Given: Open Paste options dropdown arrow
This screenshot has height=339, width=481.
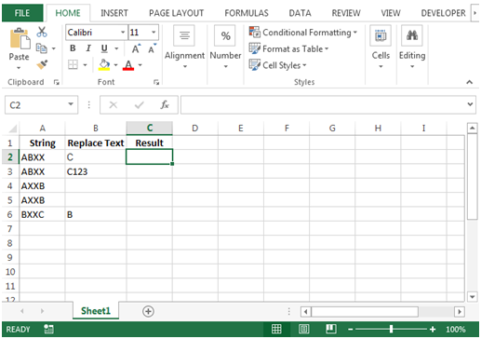Looking at the screenshot, I should click(x=19, y=68).
